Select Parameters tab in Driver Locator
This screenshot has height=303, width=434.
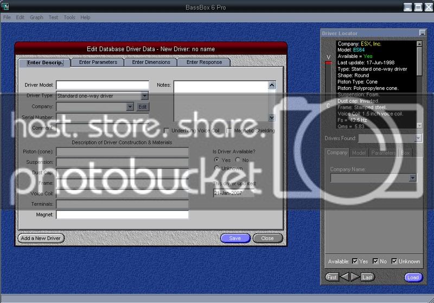384,153
